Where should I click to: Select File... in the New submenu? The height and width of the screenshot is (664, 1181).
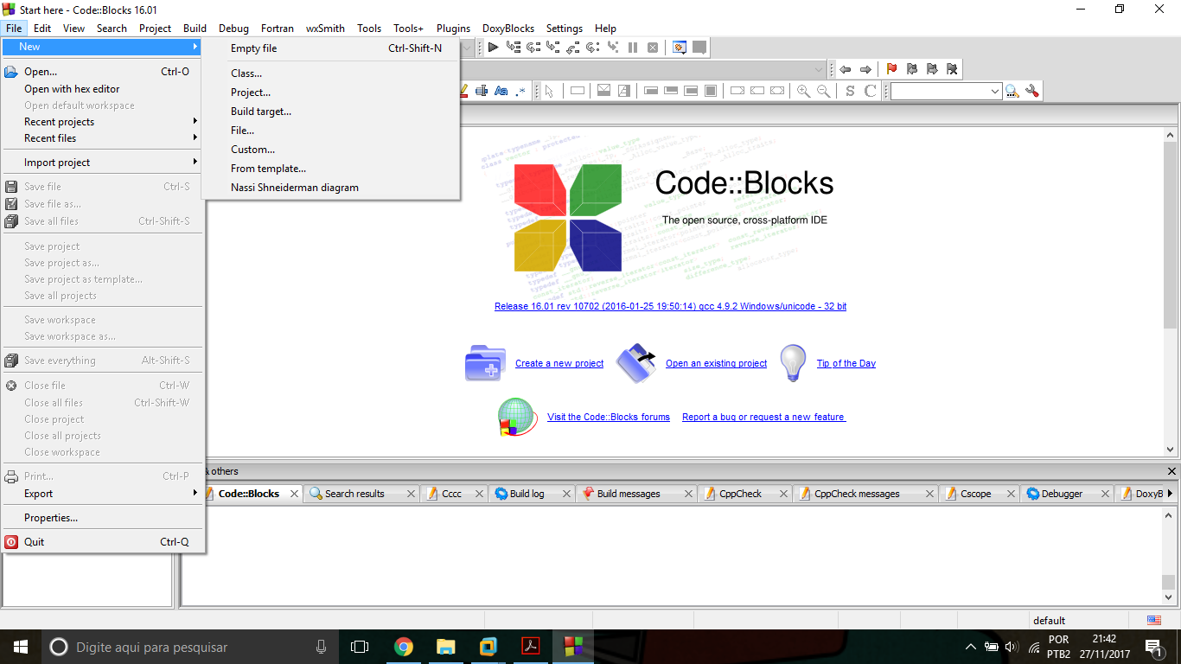[330, 131]
